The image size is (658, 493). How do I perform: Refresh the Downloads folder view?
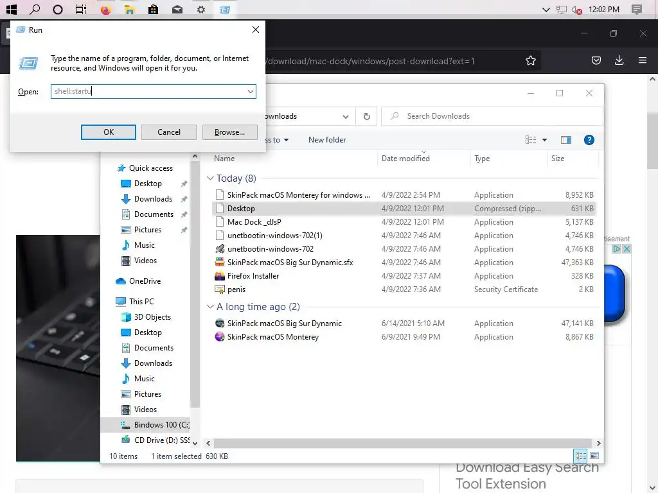click(366, 116)
